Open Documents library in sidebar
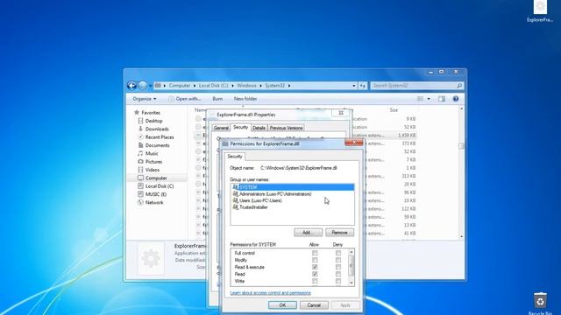 point(157,145)
